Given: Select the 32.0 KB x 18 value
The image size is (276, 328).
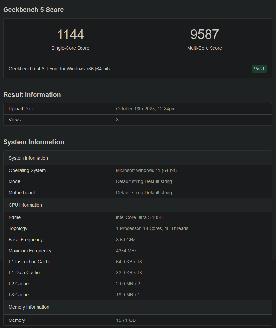Looking at the screenshot, I should tap(129, 273).
